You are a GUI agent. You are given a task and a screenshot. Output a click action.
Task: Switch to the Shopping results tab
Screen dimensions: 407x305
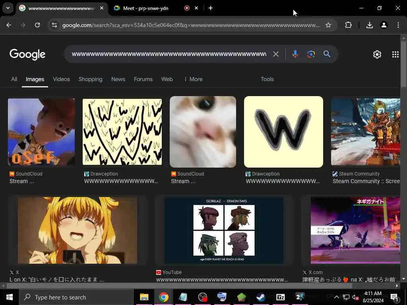90,79
